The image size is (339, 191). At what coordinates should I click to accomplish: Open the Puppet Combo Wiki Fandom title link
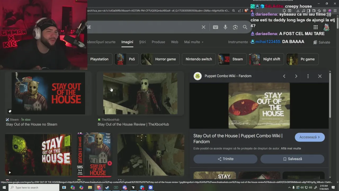(238, 138)
